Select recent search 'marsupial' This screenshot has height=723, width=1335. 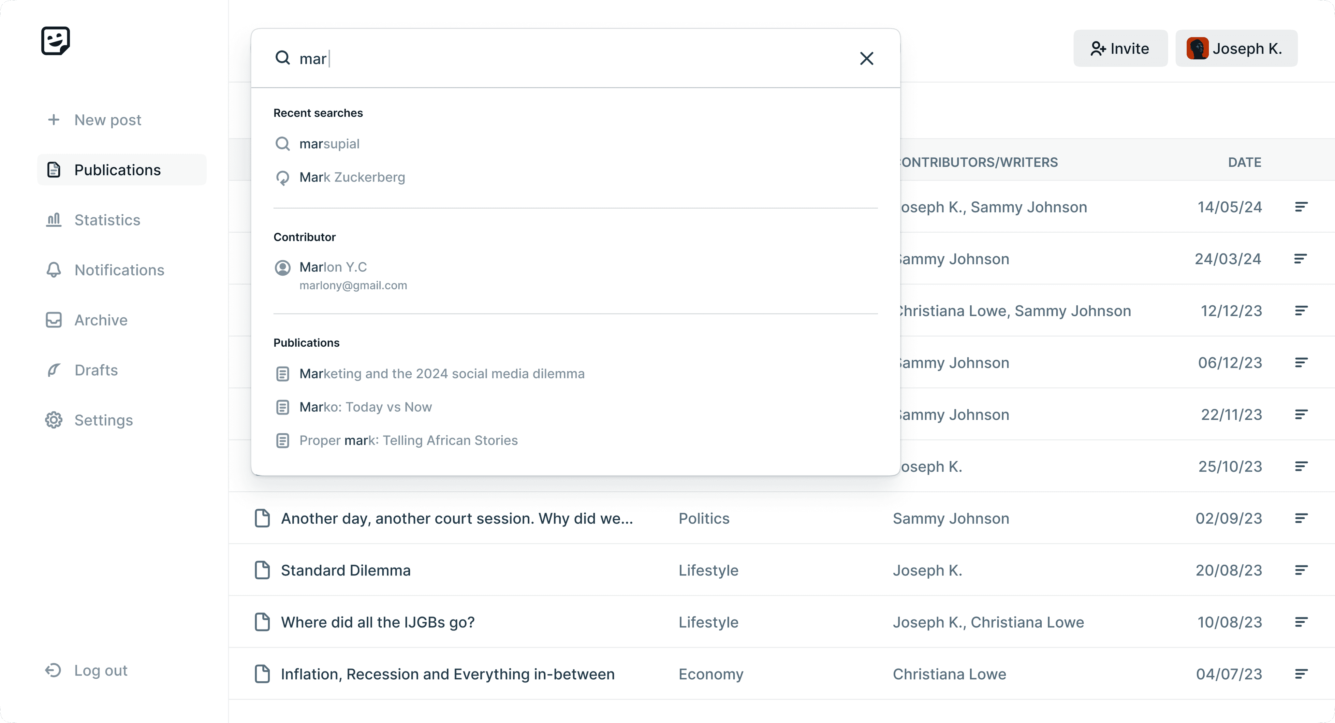click(x=330, y=144)
